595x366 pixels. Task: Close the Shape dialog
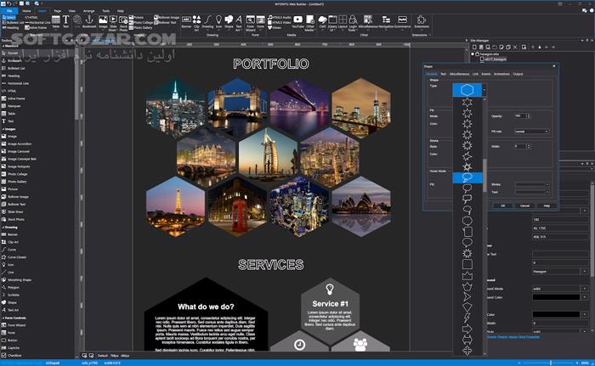point(554,66)
